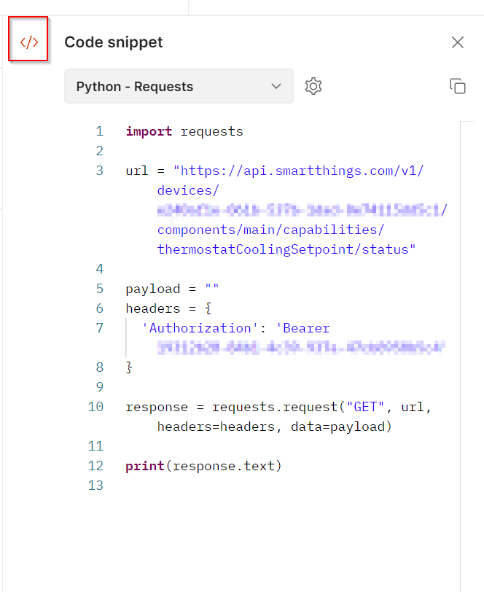Click line number 1 in gutter
The height and width of the screenshot is (592, 484).
pyautogui.click(x=99, y=131)
